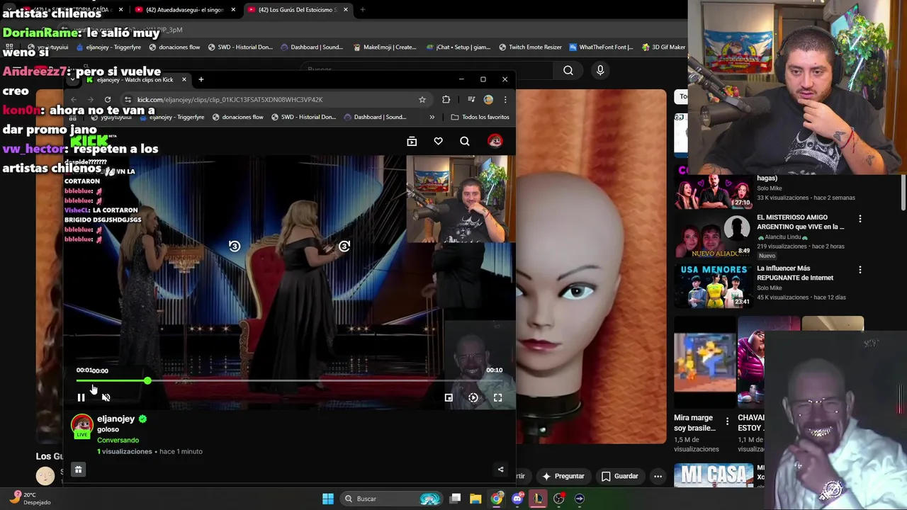This screenshot has height=510, width=907.
Task: Open the heart following icon on Kick
Action: tap(438, 142)
